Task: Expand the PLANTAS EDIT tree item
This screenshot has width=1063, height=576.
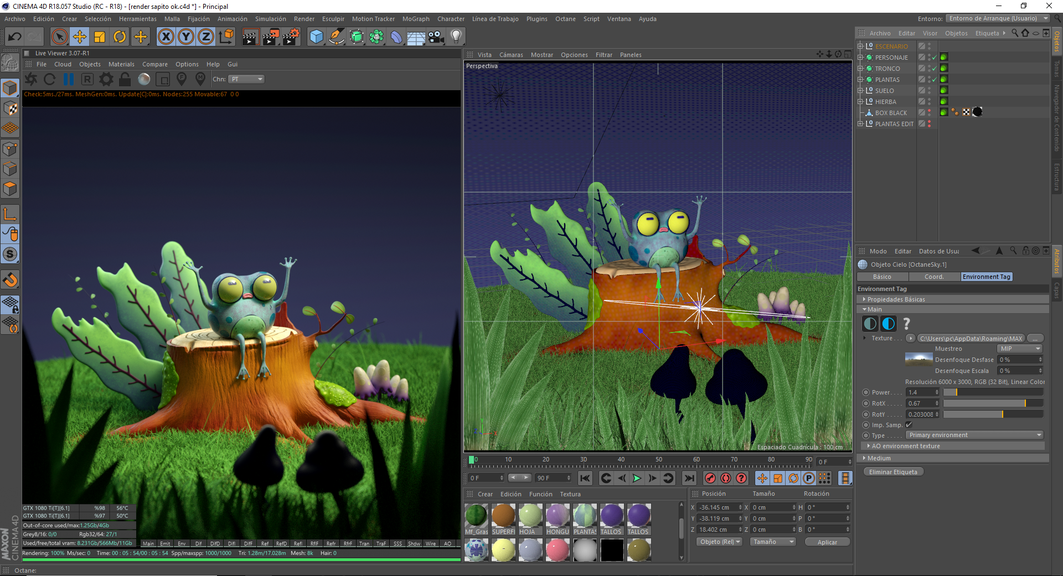Action: click(x=860, y=124)
